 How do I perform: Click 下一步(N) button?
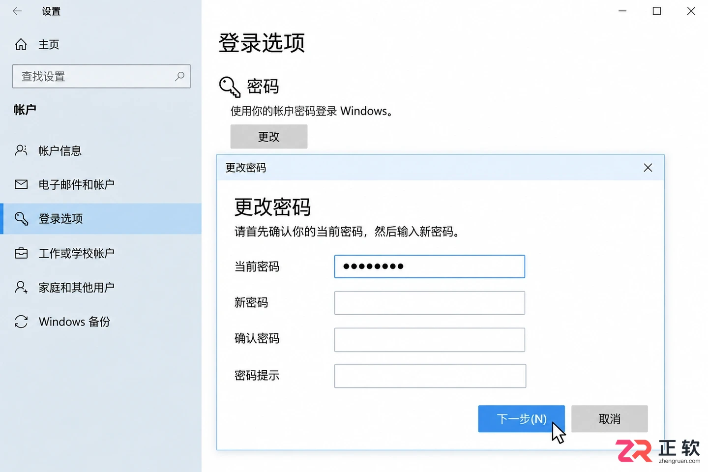521,419
